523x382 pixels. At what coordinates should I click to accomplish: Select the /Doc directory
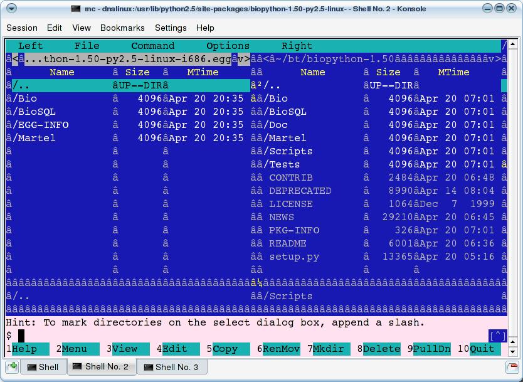click(x=379, y=125)
